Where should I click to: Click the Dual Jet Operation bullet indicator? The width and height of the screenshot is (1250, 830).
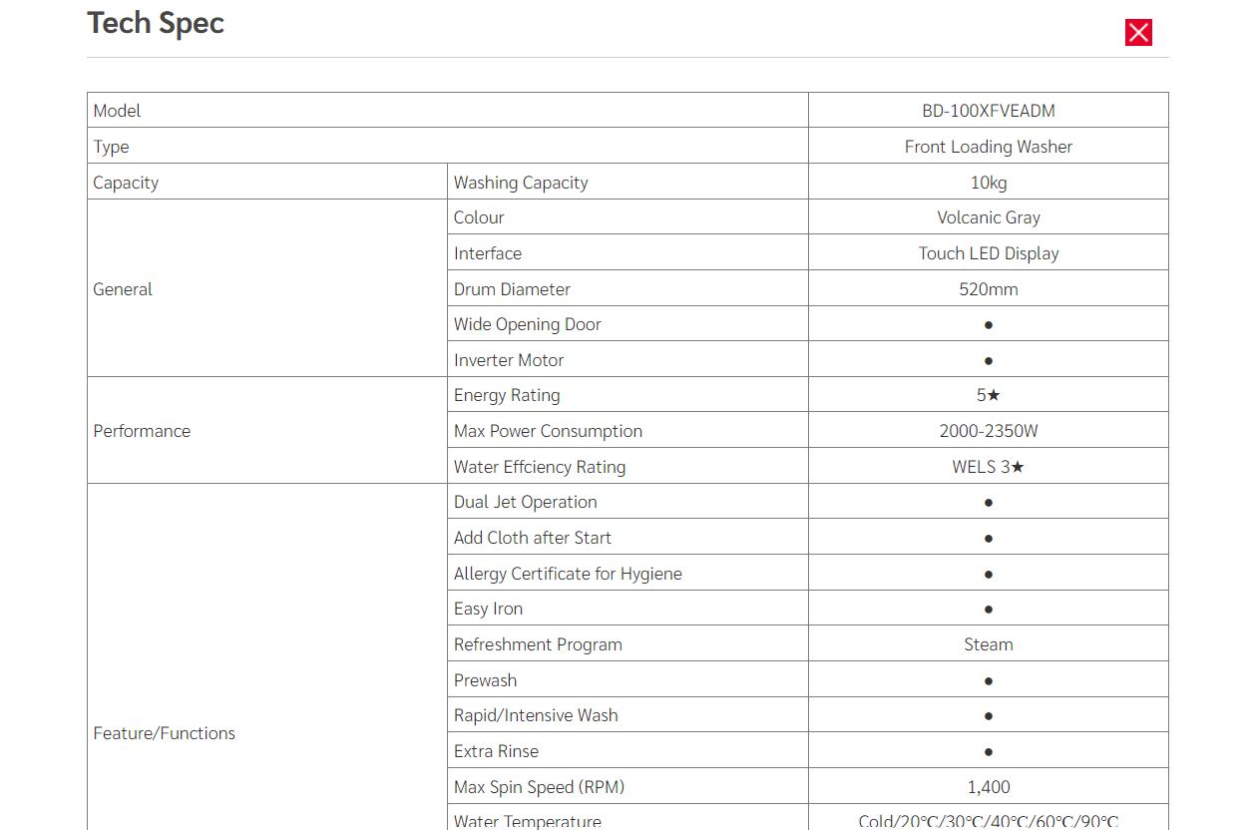click(988, 503)
